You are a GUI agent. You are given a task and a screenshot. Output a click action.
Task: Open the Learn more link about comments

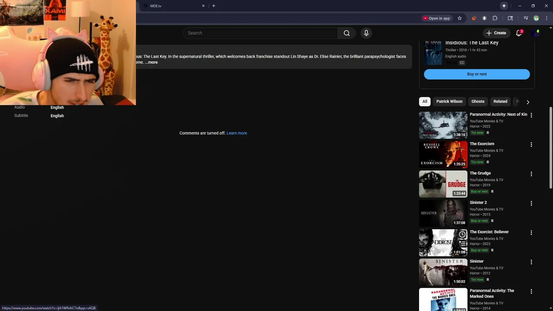[x=237, y=133]
